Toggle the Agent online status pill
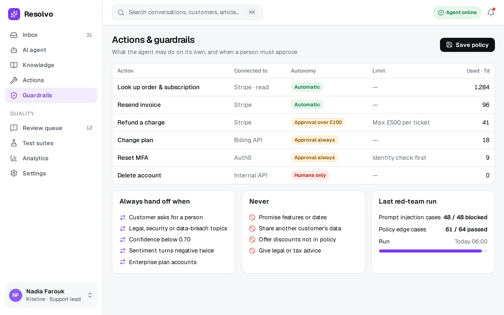Image resolution: width=504 pixels, height=315 pixels. pyautogui.click(x=457, y=13)
